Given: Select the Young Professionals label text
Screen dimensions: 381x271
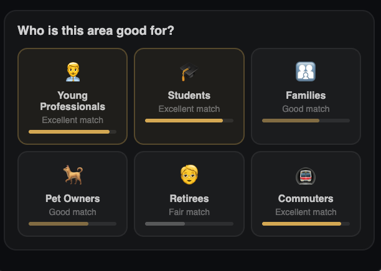Looking at the screenshot, I should (x=73, y=101).
